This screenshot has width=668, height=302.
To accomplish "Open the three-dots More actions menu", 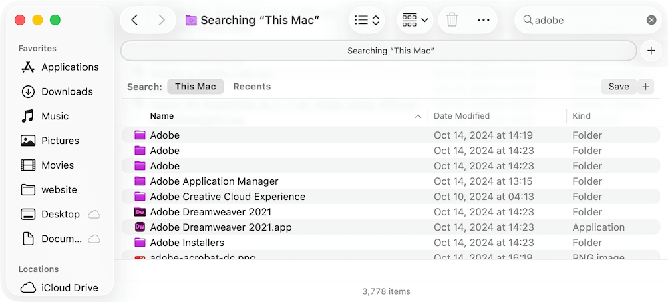I will (x=483, y=20).
